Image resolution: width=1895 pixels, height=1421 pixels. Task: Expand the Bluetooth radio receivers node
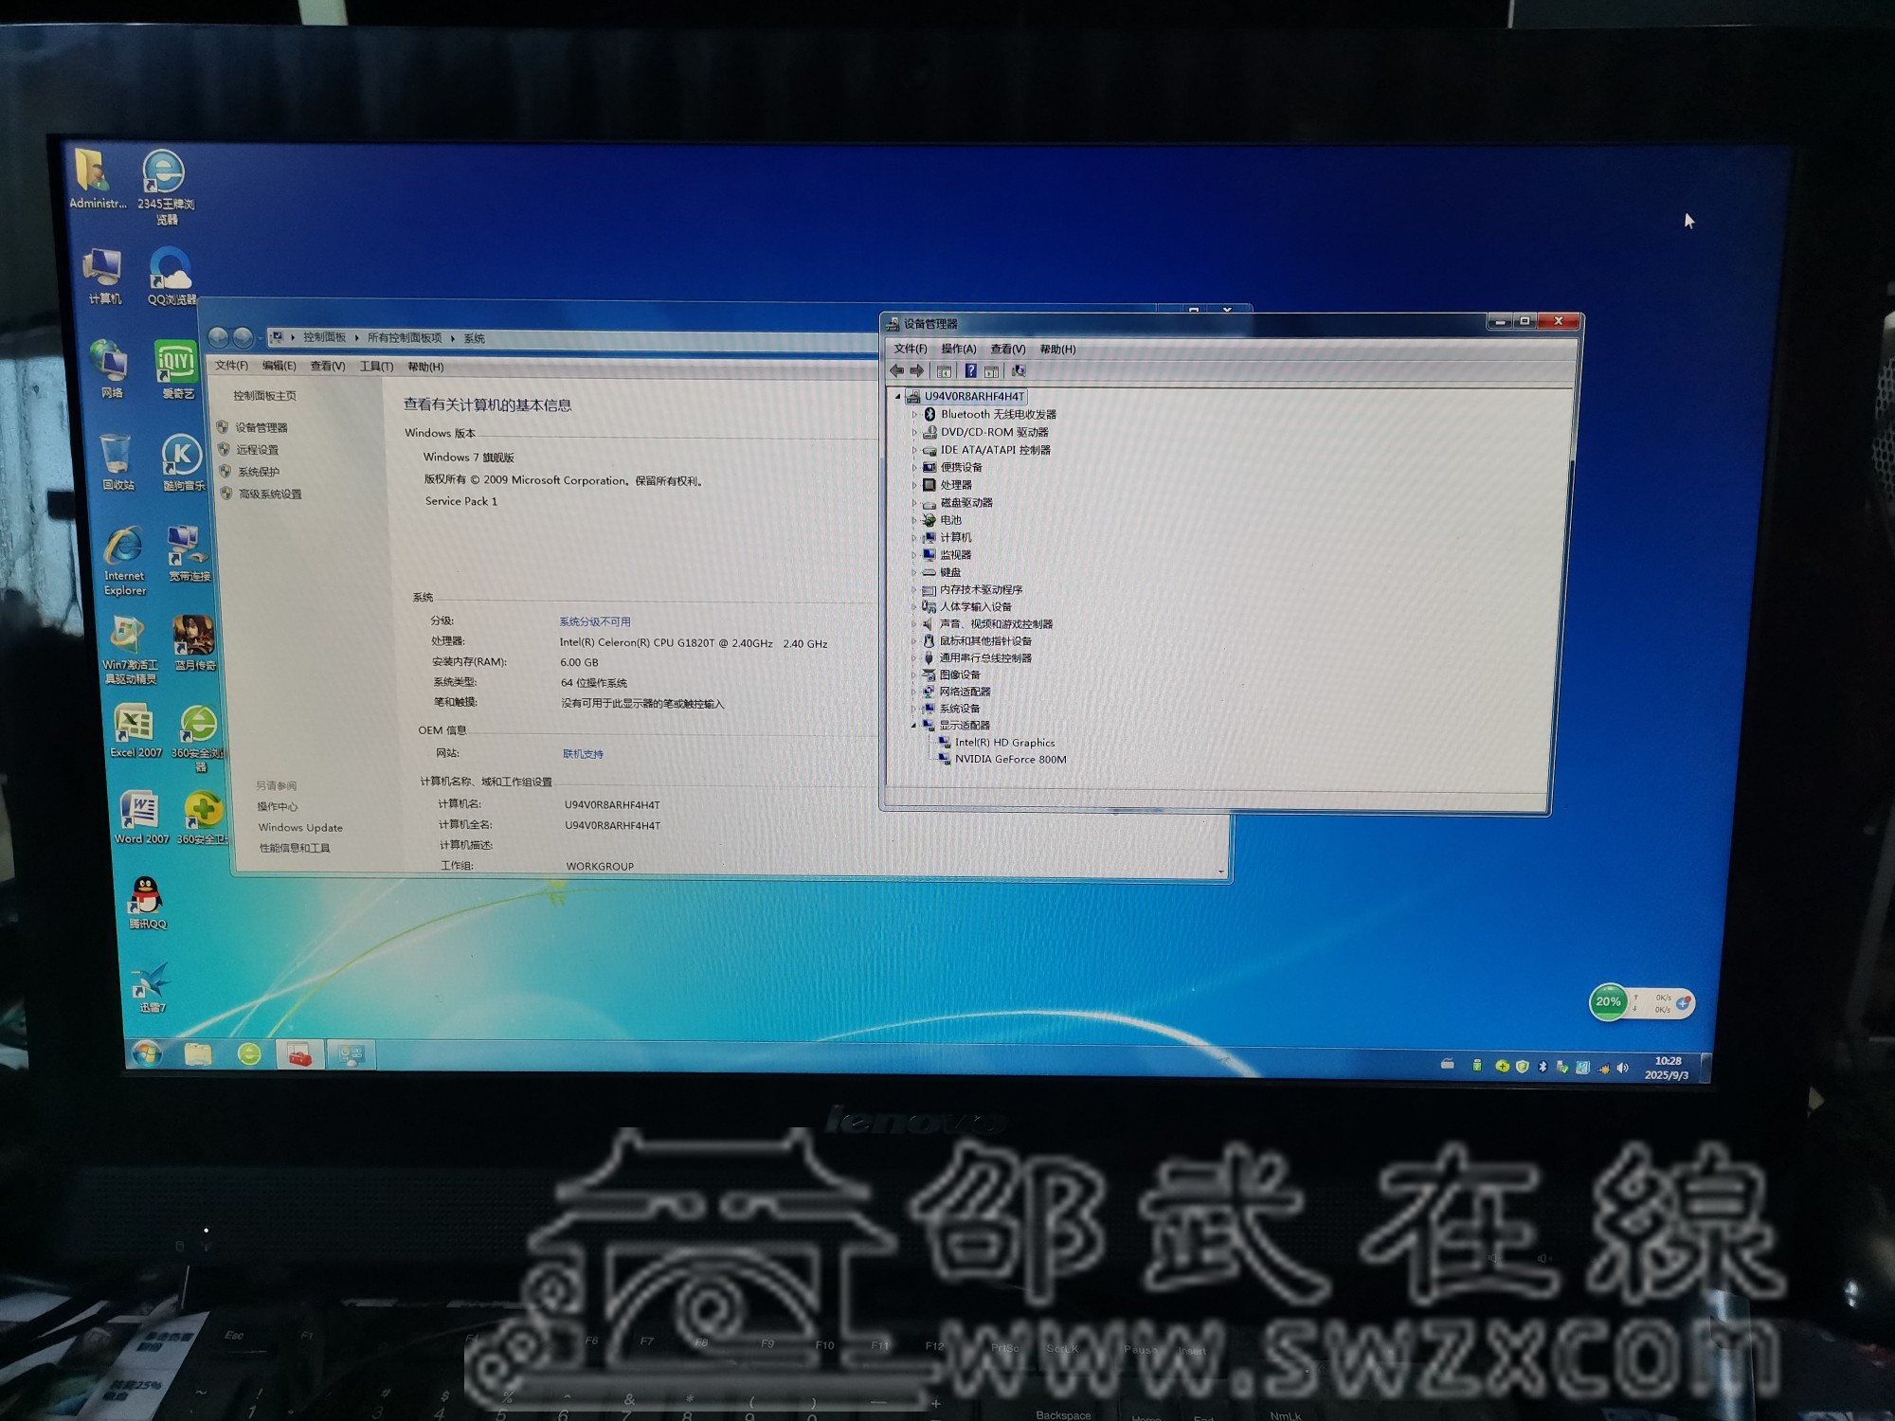914,415
